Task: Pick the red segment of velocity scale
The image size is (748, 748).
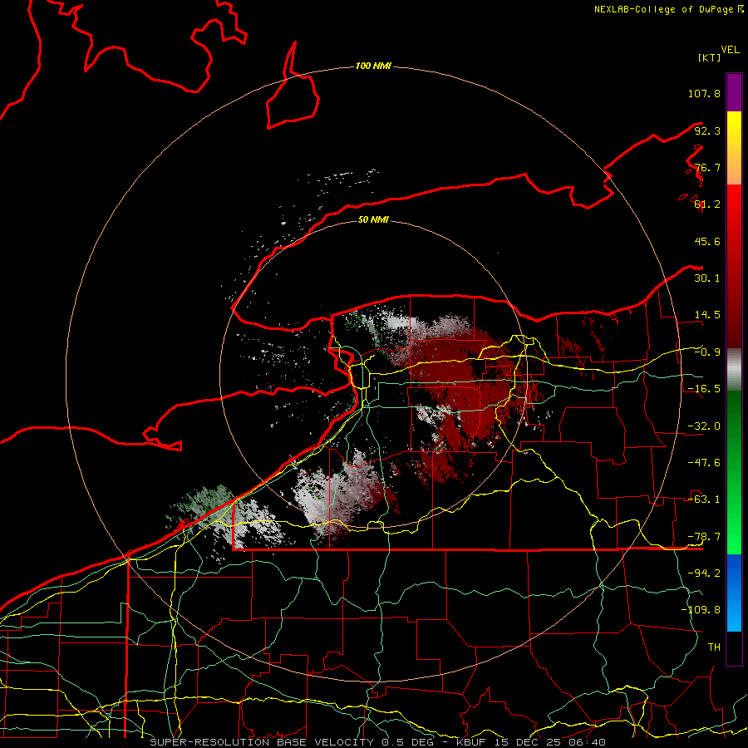Action: (x=734, y=266)
